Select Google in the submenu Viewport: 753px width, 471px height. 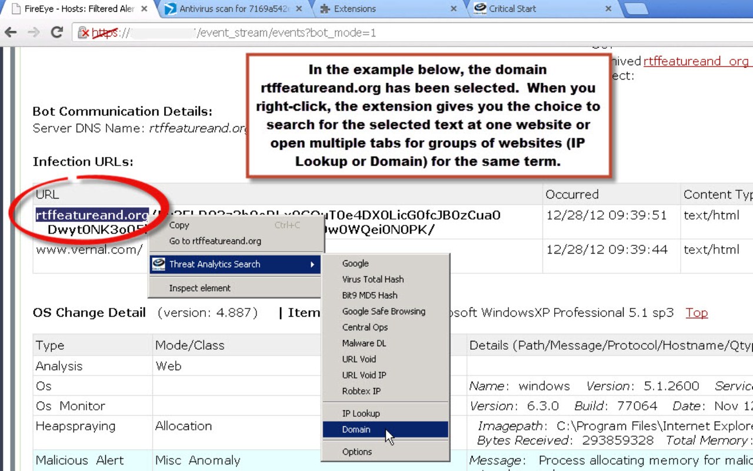click(385, 263)
